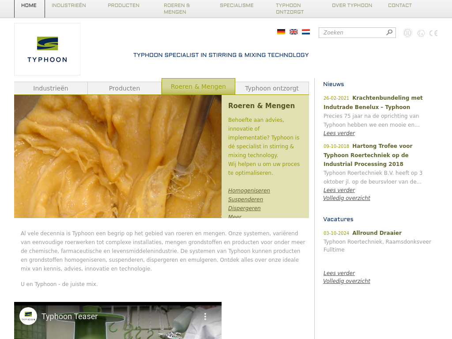
Task: Click the search magnifier icon
Action: pyautogui.click(x=389, y=32)
